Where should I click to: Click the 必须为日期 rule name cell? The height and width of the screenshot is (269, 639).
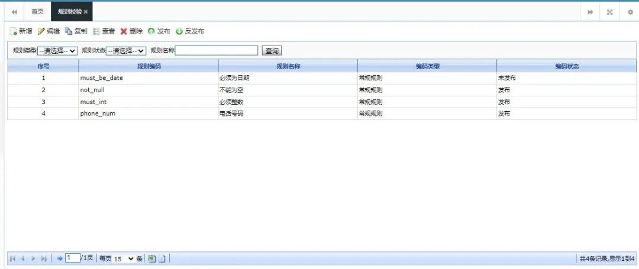pyautogui.click(x=288, y=78)
